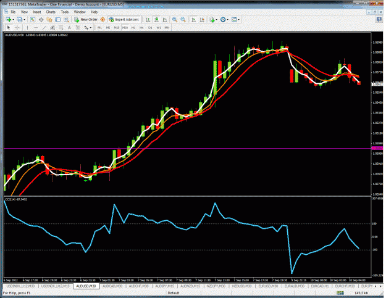Open the connection status bars icon
Viewport: 386px width, 298px height.
point(340,293)
